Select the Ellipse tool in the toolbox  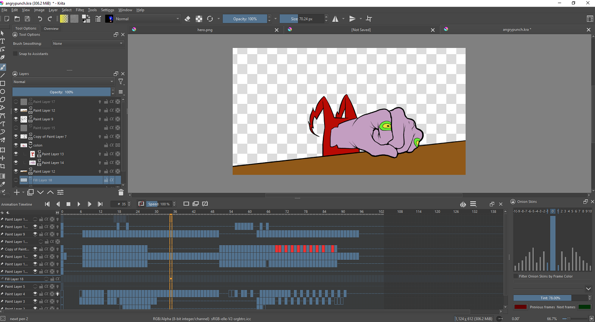pyautogui.click(x=3, y=91)
